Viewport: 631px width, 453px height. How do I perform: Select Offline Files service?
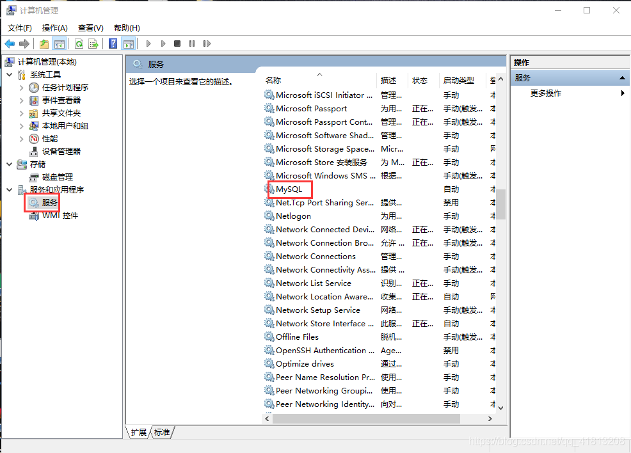point(379,337)
